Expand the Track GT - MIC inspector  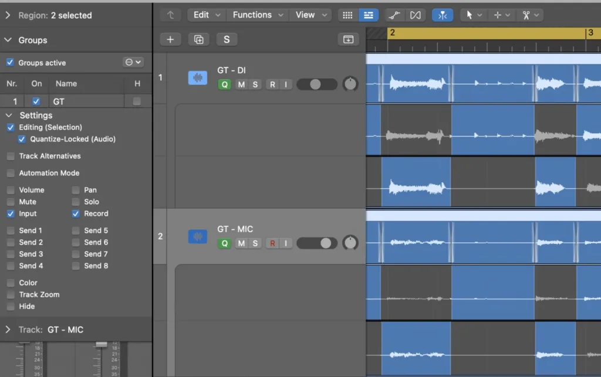pos(8,330)
